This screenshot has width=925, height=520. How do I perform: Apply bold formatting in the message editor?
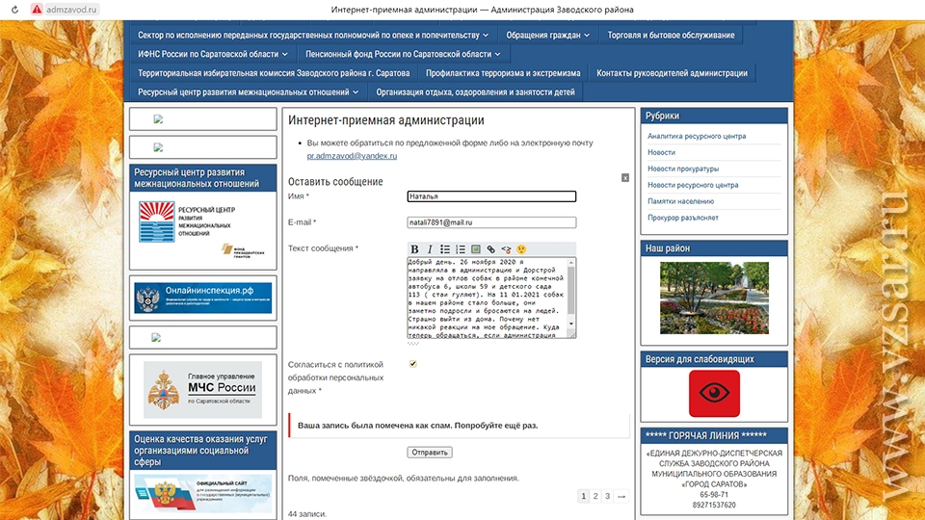coord(414,249)
